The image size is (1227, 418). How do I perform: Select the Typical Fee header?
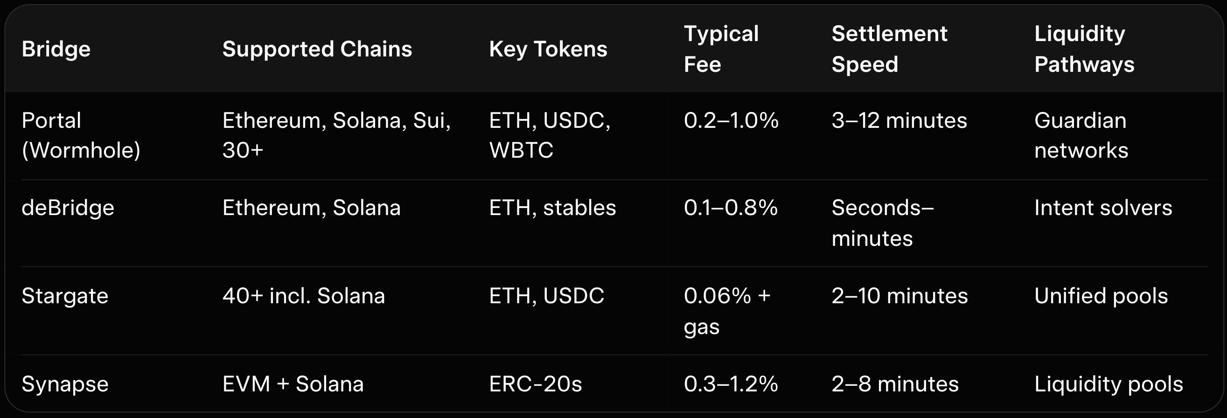pyautogui.click(x=721, y=49)
